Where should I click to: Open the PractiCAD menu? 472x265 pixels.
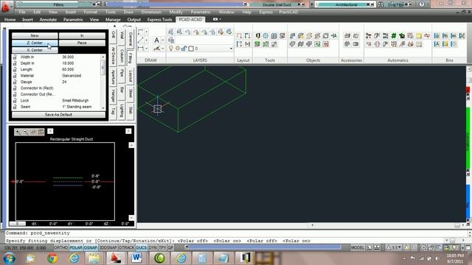click(288, 12)
